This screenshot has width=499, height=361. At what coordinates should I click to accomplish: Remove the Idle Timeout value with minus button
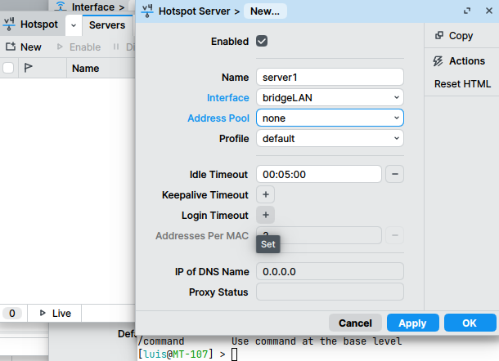coord(394,174)
